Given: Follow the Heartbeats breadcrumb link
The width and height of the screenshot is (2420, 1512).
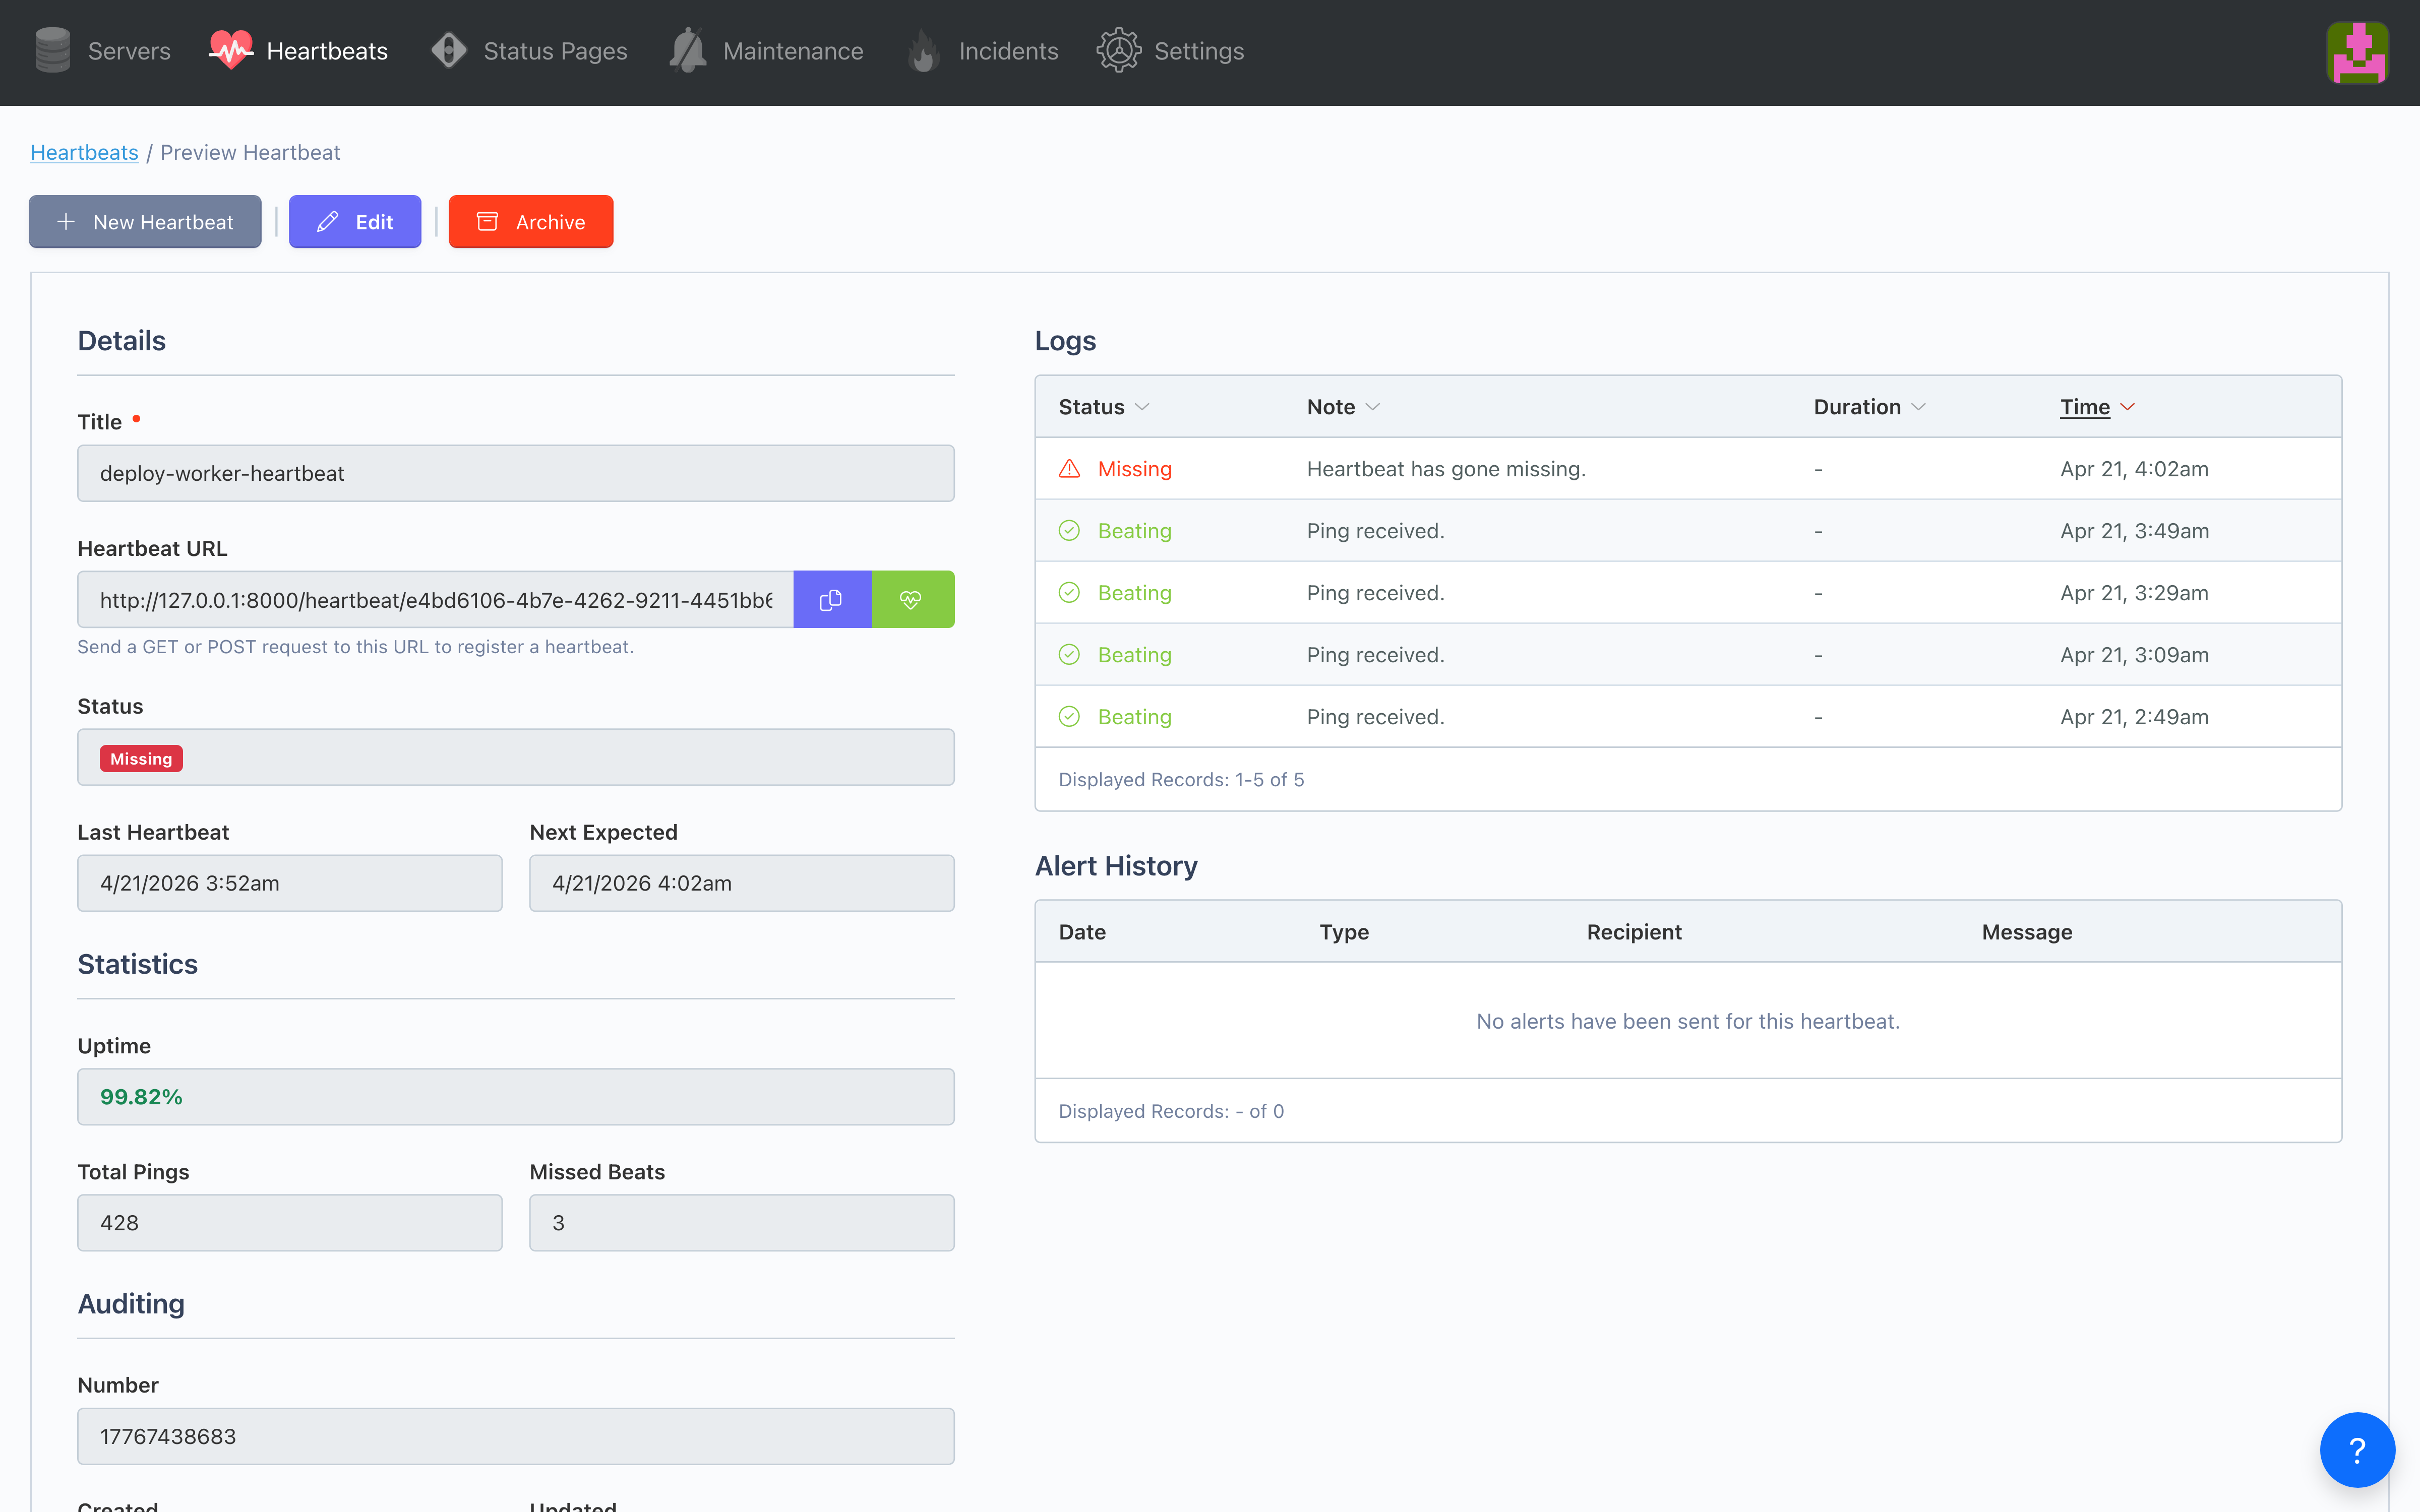Looking at the screenshot, I should click(x=84, y=152).
